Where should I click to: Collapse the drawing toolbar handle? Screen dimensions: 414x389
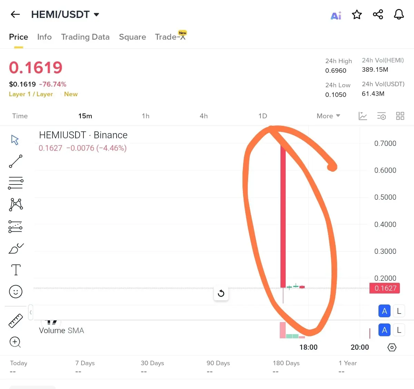click(x=31, y=312)
